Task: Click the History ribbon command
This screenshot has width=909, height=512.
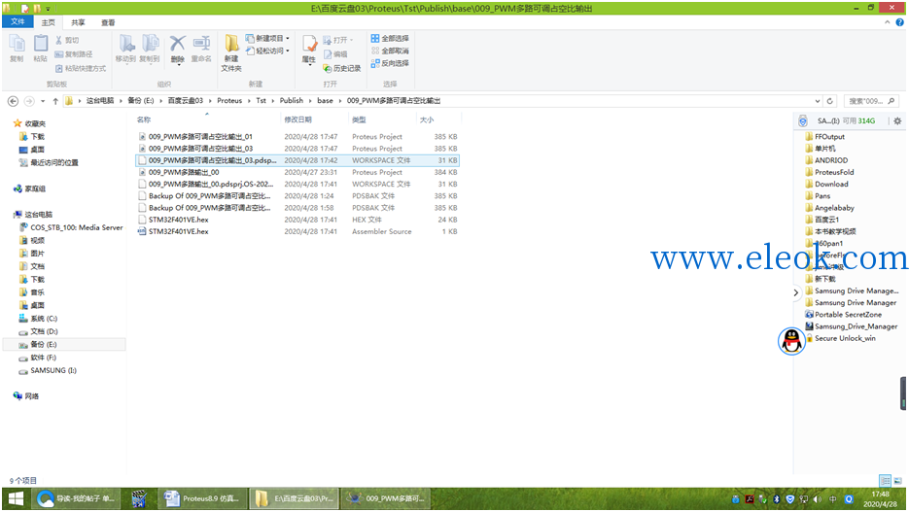Action: 342,68
